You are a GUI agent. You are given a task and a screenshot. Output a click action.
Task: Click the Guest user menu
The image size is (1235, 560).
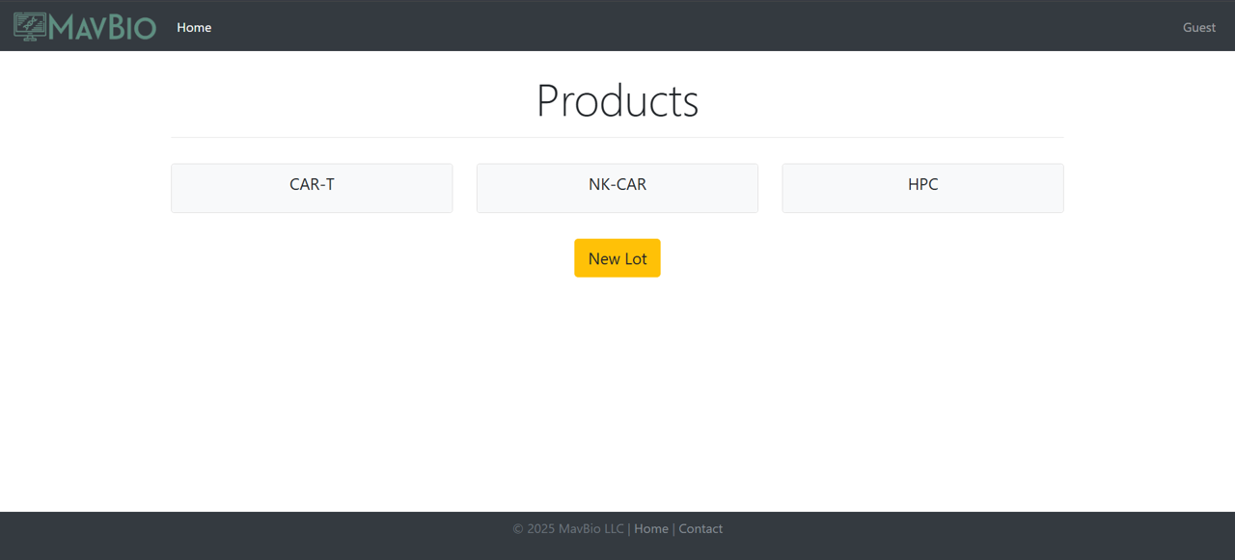click(1198, 28)
